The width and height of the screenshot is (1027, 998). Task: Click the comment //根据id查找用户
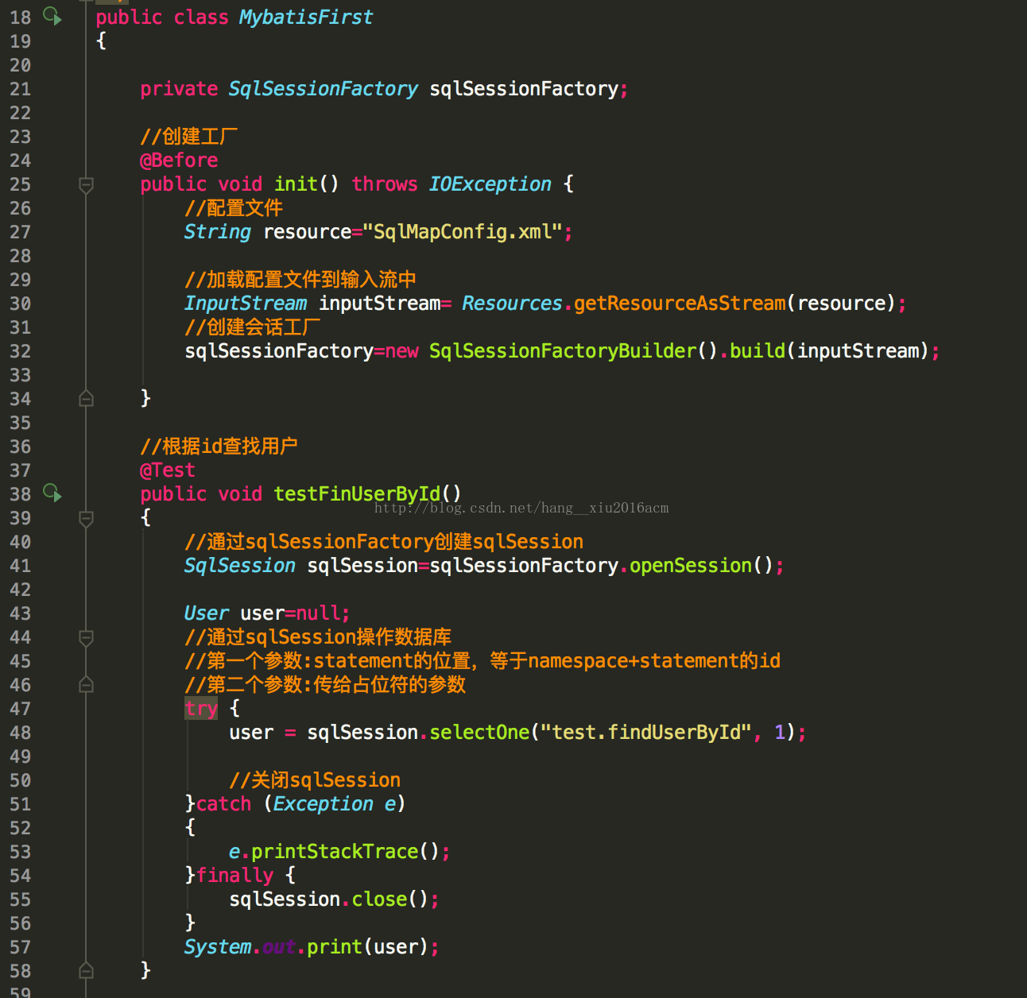coord(219,447)
